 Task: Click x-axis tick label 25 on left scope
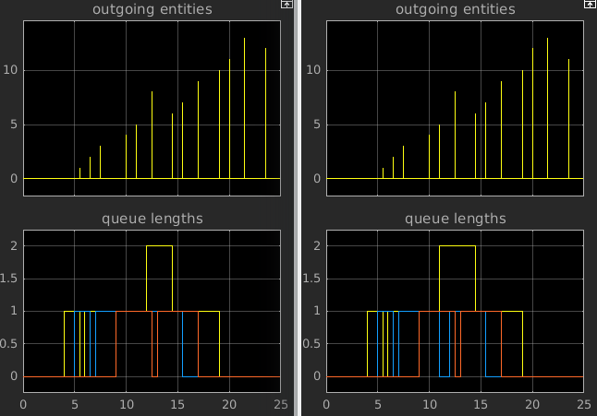pos(280,404)
